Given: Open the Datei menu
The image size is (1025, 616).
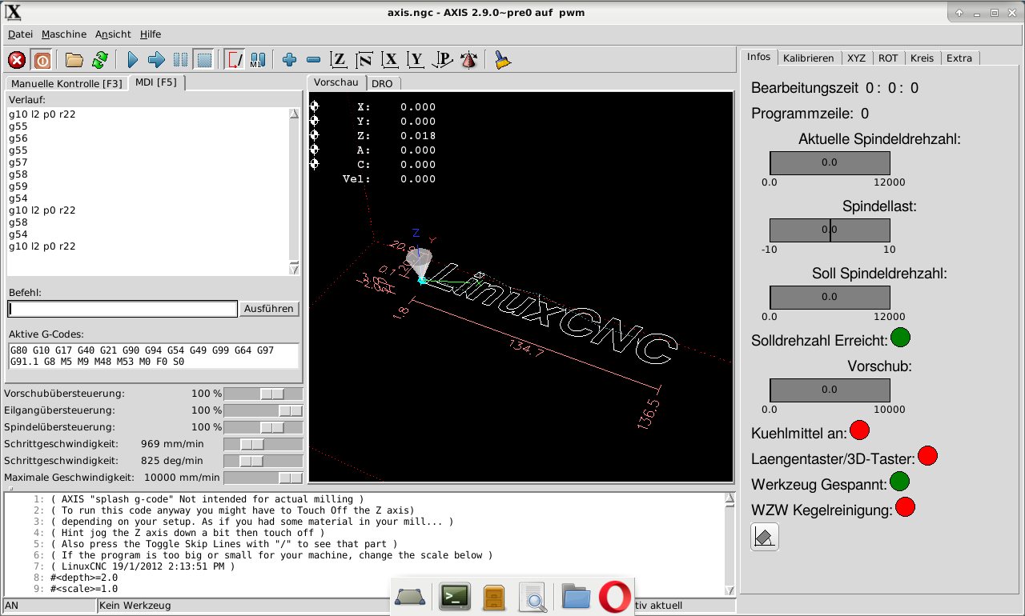Looking at the screenshot, I should point(20,34).
